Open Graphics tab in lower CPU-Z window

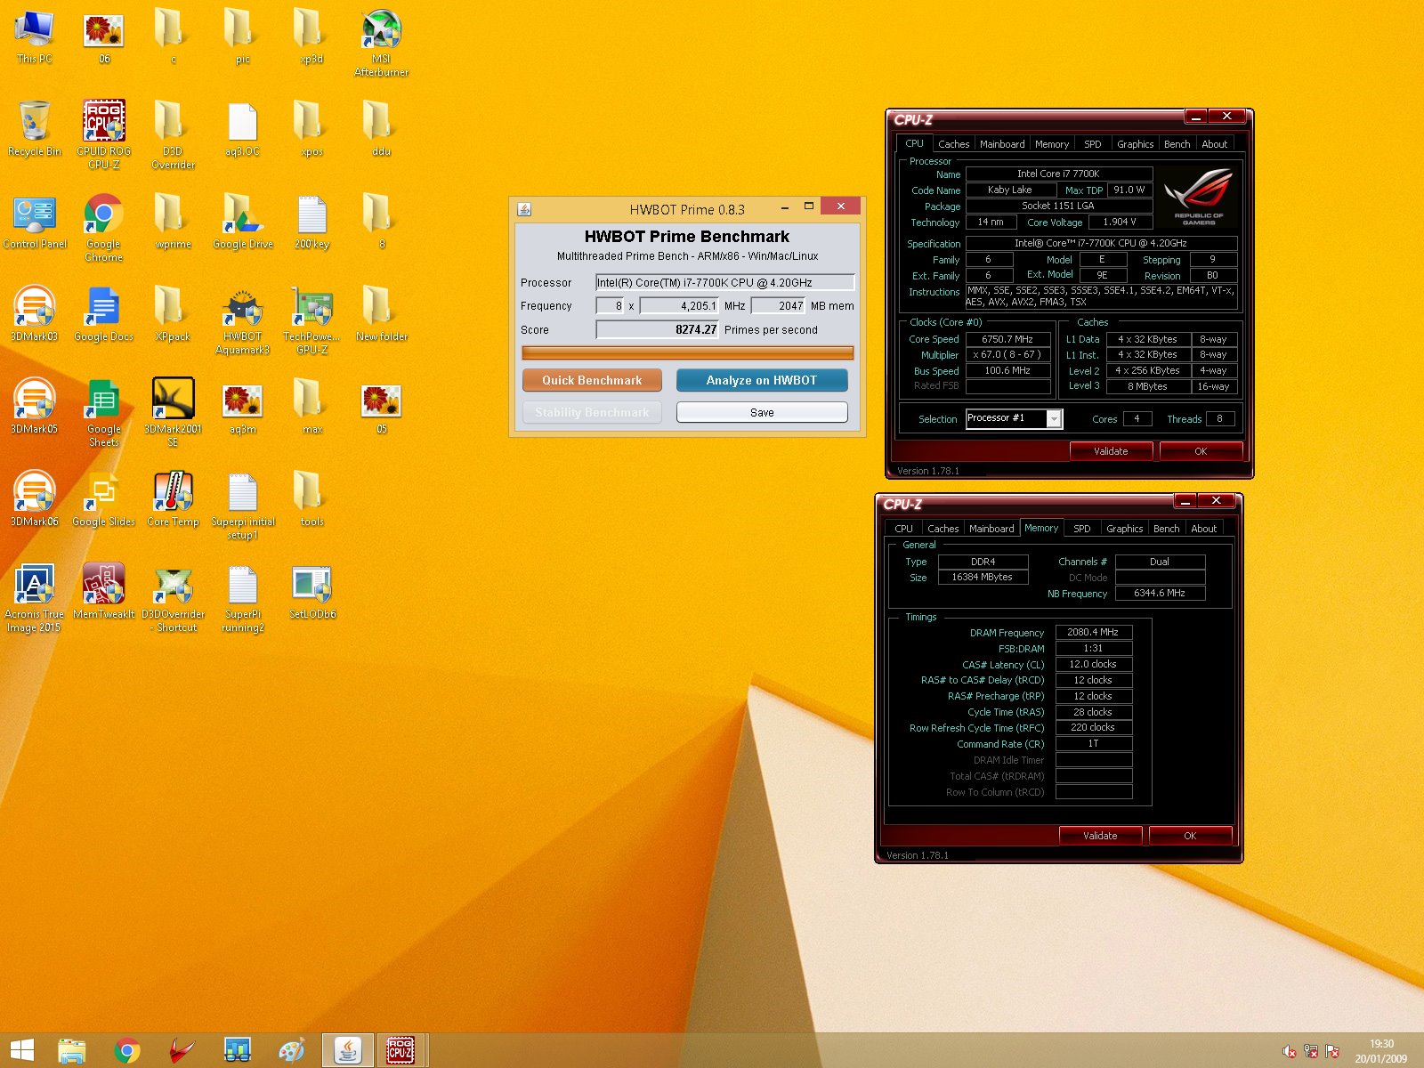[x=1124, y=528]
